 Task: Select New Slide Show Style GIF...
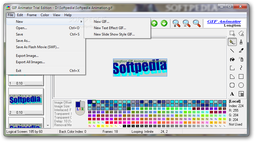pos(117,34)
